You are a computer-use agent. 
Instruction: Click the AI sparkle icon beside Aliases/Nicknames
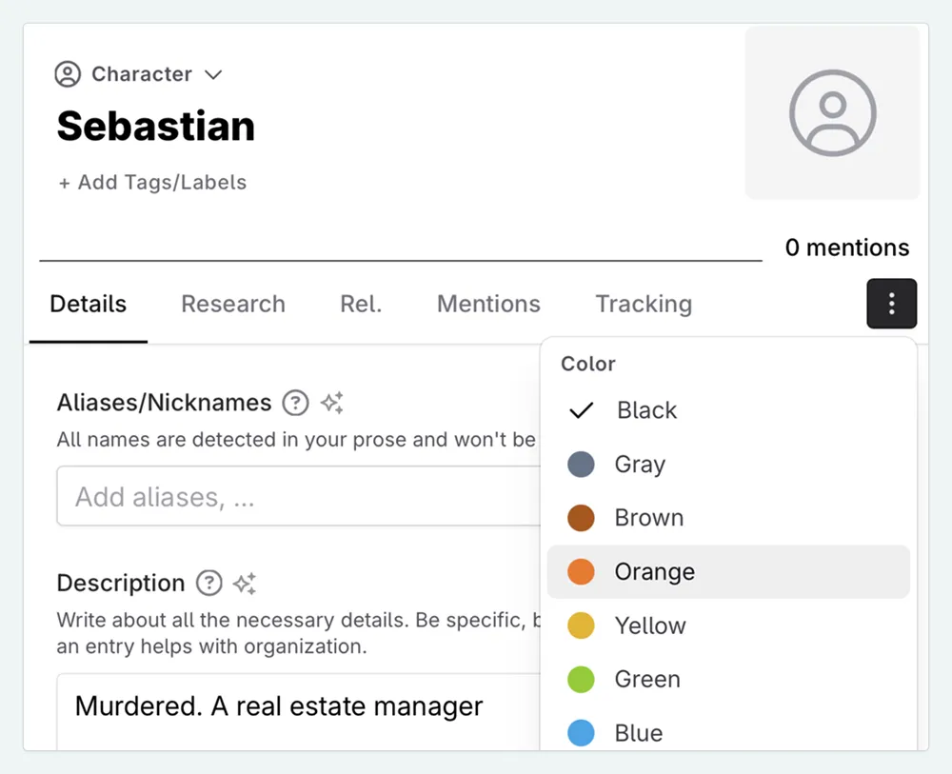pos(331,403)
